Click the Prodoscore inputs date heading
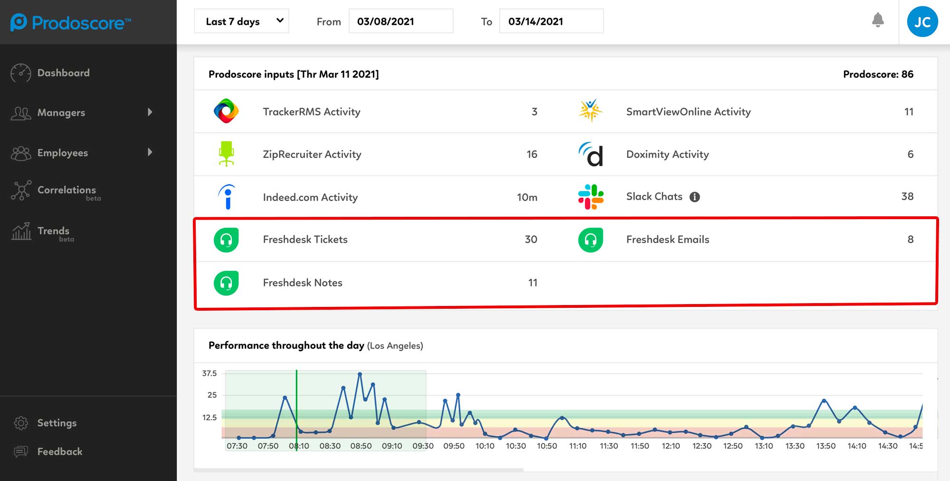Viewport: 950px width, 481px height. pyautogui.click(x=294, y=74)
